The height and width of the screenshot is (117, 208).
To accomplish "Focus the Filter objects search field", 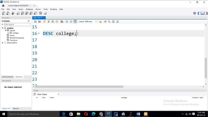I will 17,24.
